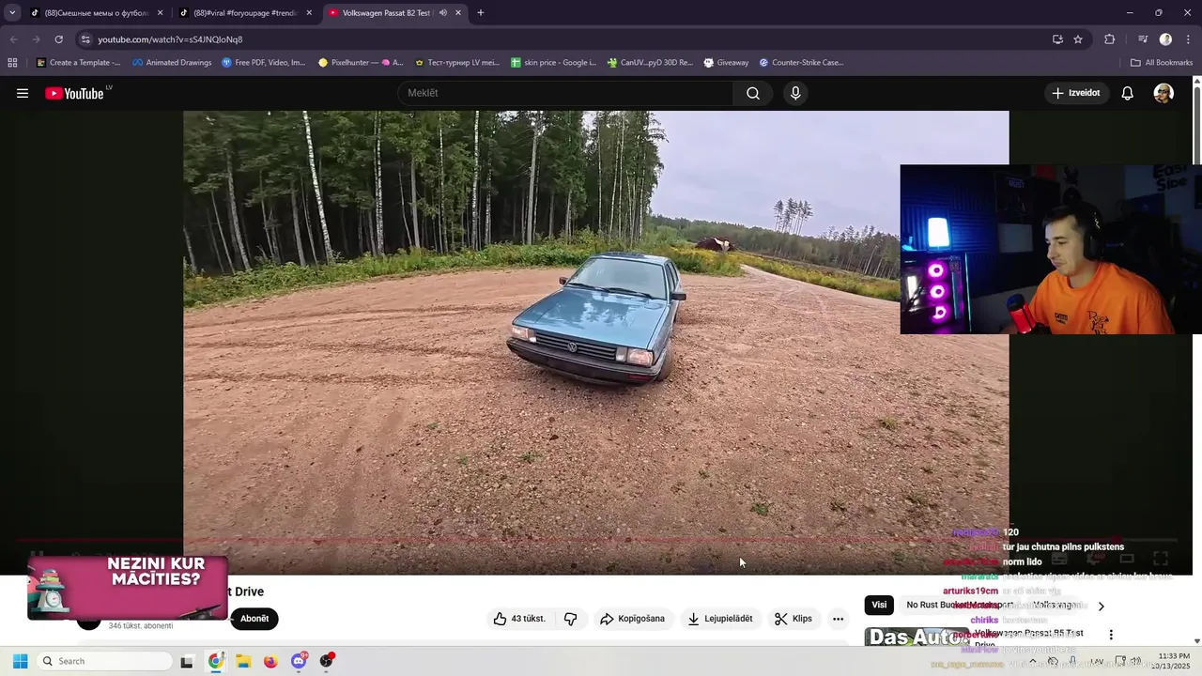Click the address bar URL
1202x676 pixels.
click(170, 39)
